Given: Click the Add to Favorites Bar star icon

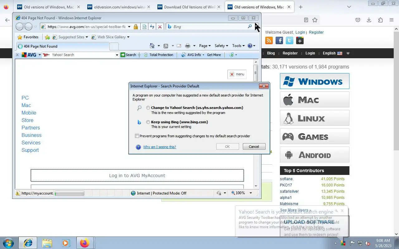Looking at the screenshot, I should point(47,37).
